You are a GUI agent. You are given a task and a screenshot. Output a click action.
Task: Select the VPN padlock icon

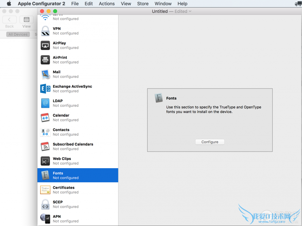coord(45,31)
